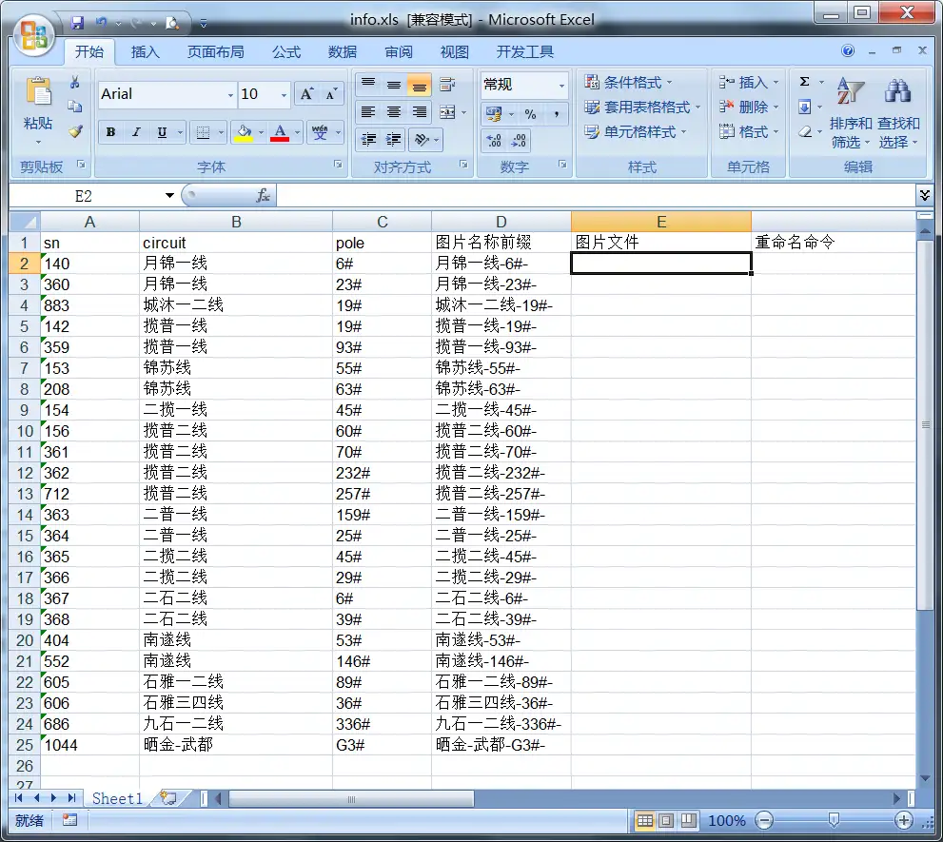This screenshot has height=842, width=943.
Task: Click the Percent Style icon
Action: (x=530, y=114)
